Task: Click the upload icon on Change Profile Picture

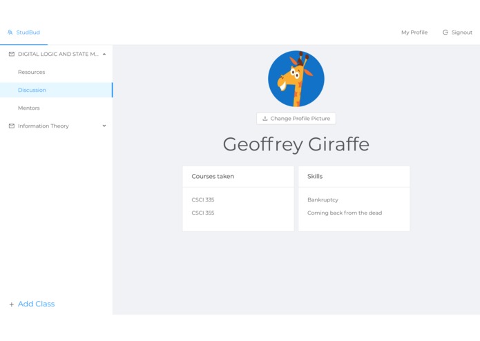Action: [265, 118]
